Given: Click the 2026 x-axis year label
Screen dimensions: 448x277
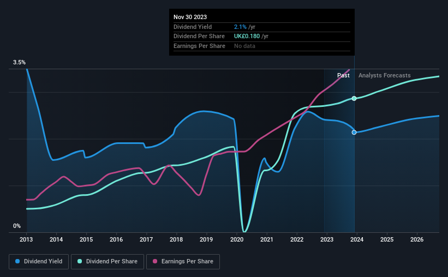Looking at the screenshot, I should pyautogui.click(x=417, y=239).
